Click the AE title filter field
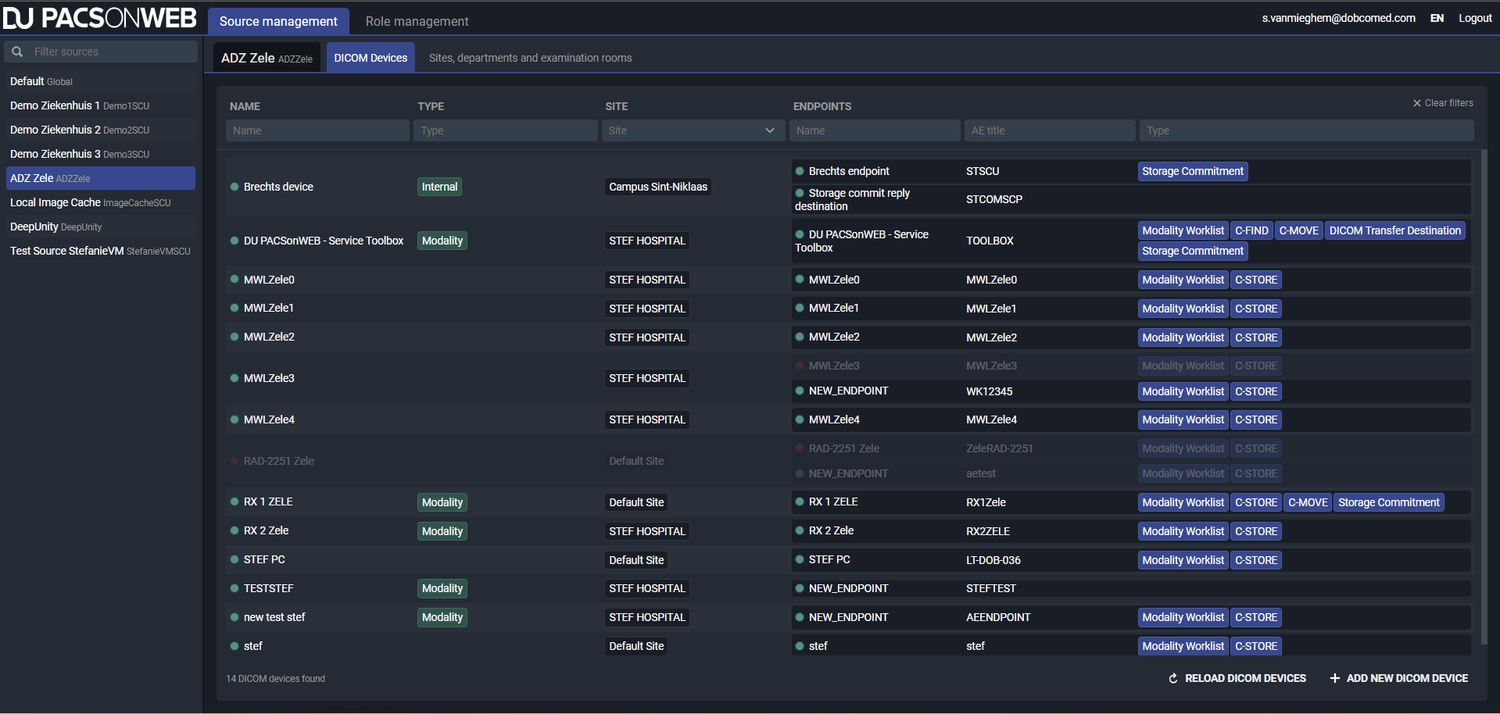Image resolution: width=1500 pixels, height=714 pixels. coord(1050,130)
